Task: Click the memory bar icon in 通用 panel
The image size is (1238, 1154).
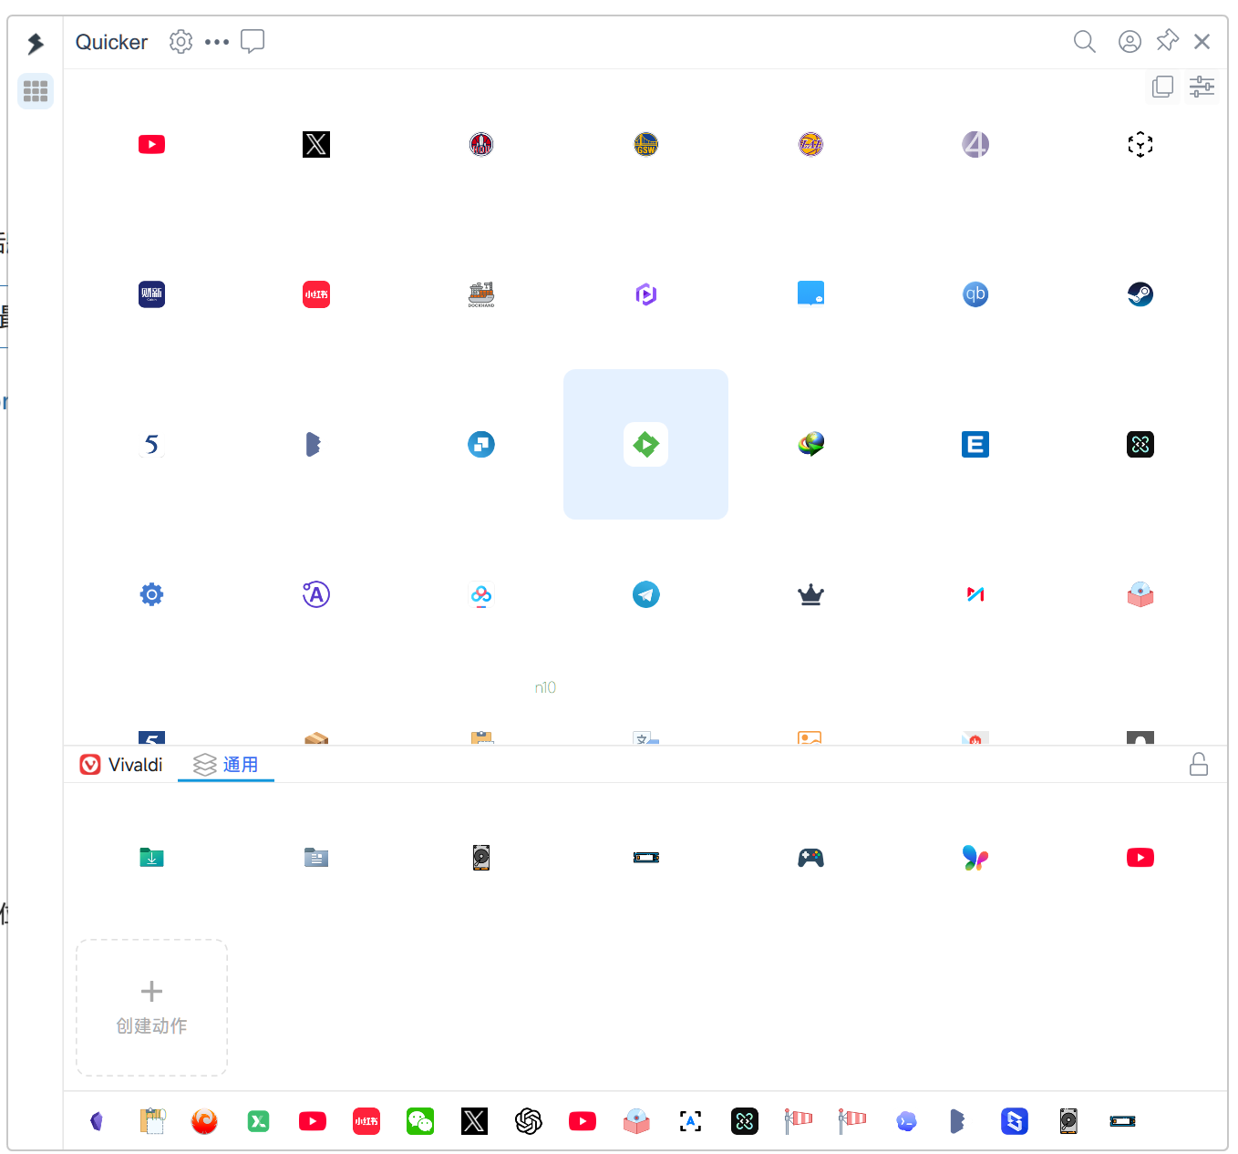Action: [x=646, y=858]
